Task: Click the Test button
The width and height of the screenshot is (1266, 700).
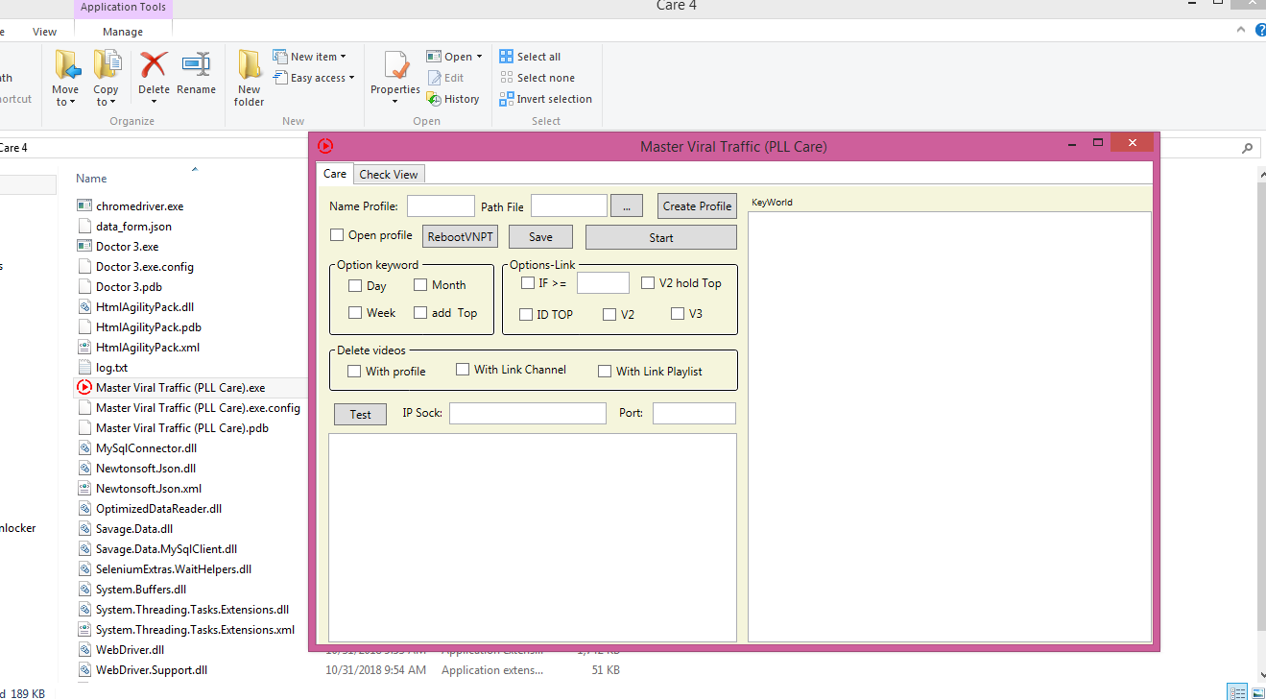Action: pos(360,414)
